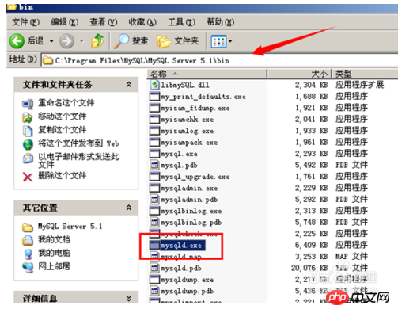Viewport: 398px width, 313px height.
Task: Click the 网上邻居 network icon
Action: tap(28, 268)
